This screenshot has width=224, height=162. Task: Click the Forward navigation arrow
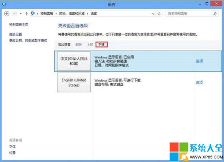point(14,14)
